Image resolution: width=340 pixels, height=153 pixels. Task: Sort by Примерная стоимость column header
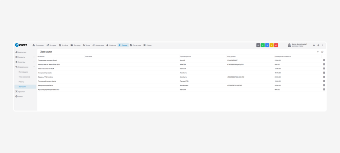pos(283,56)
